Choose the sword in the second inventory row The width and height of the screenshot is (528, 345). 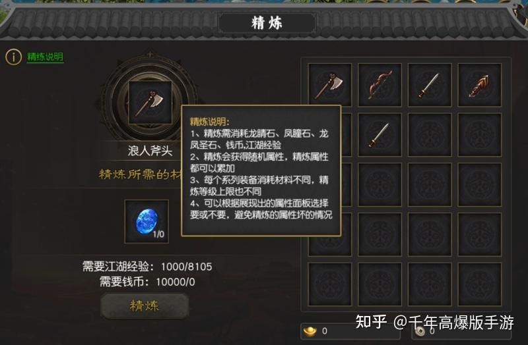tap(379, 135)
